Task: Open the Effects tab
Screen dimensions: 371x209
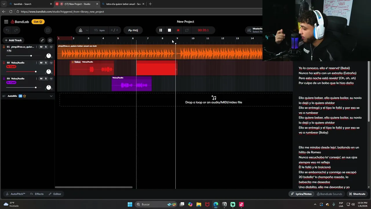Action: click(37, 194)
